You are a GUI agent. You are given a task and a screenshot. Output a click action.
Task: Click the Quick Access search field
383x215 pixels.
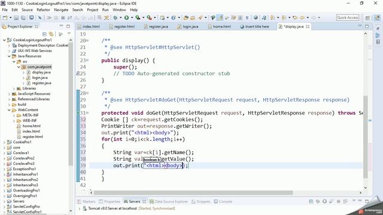[348, 17]
